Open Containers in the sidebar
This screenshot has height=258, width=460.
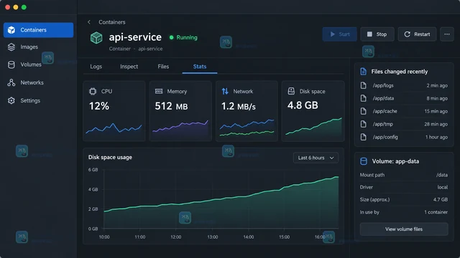(38, 30)
